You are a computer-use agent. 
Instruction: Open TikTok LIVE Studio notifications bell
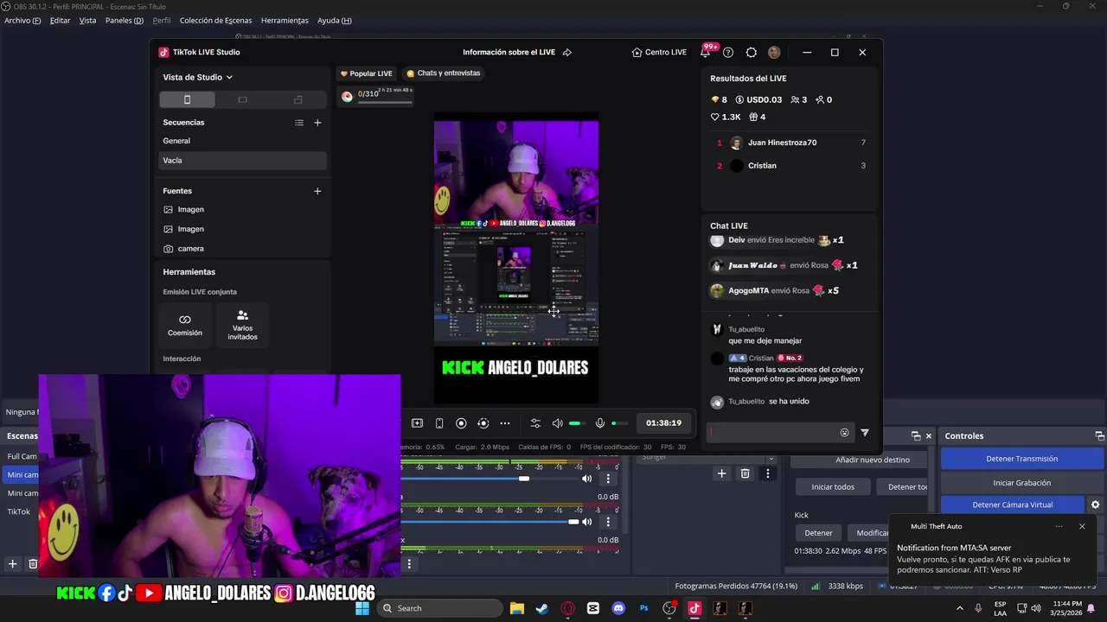click(x=706, y=53)
